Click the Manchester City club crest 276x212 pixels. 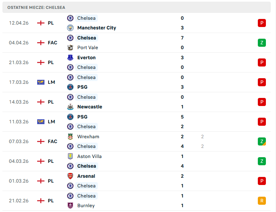(70, 28)
